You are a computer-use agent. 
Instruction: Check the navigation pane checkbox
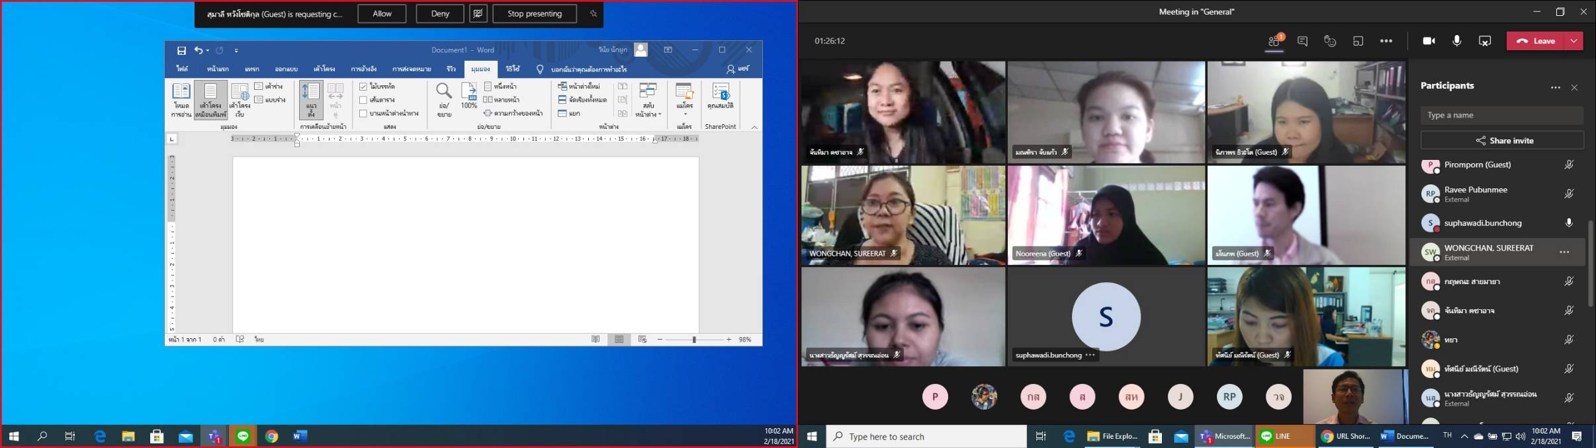(x=363, y=114)
